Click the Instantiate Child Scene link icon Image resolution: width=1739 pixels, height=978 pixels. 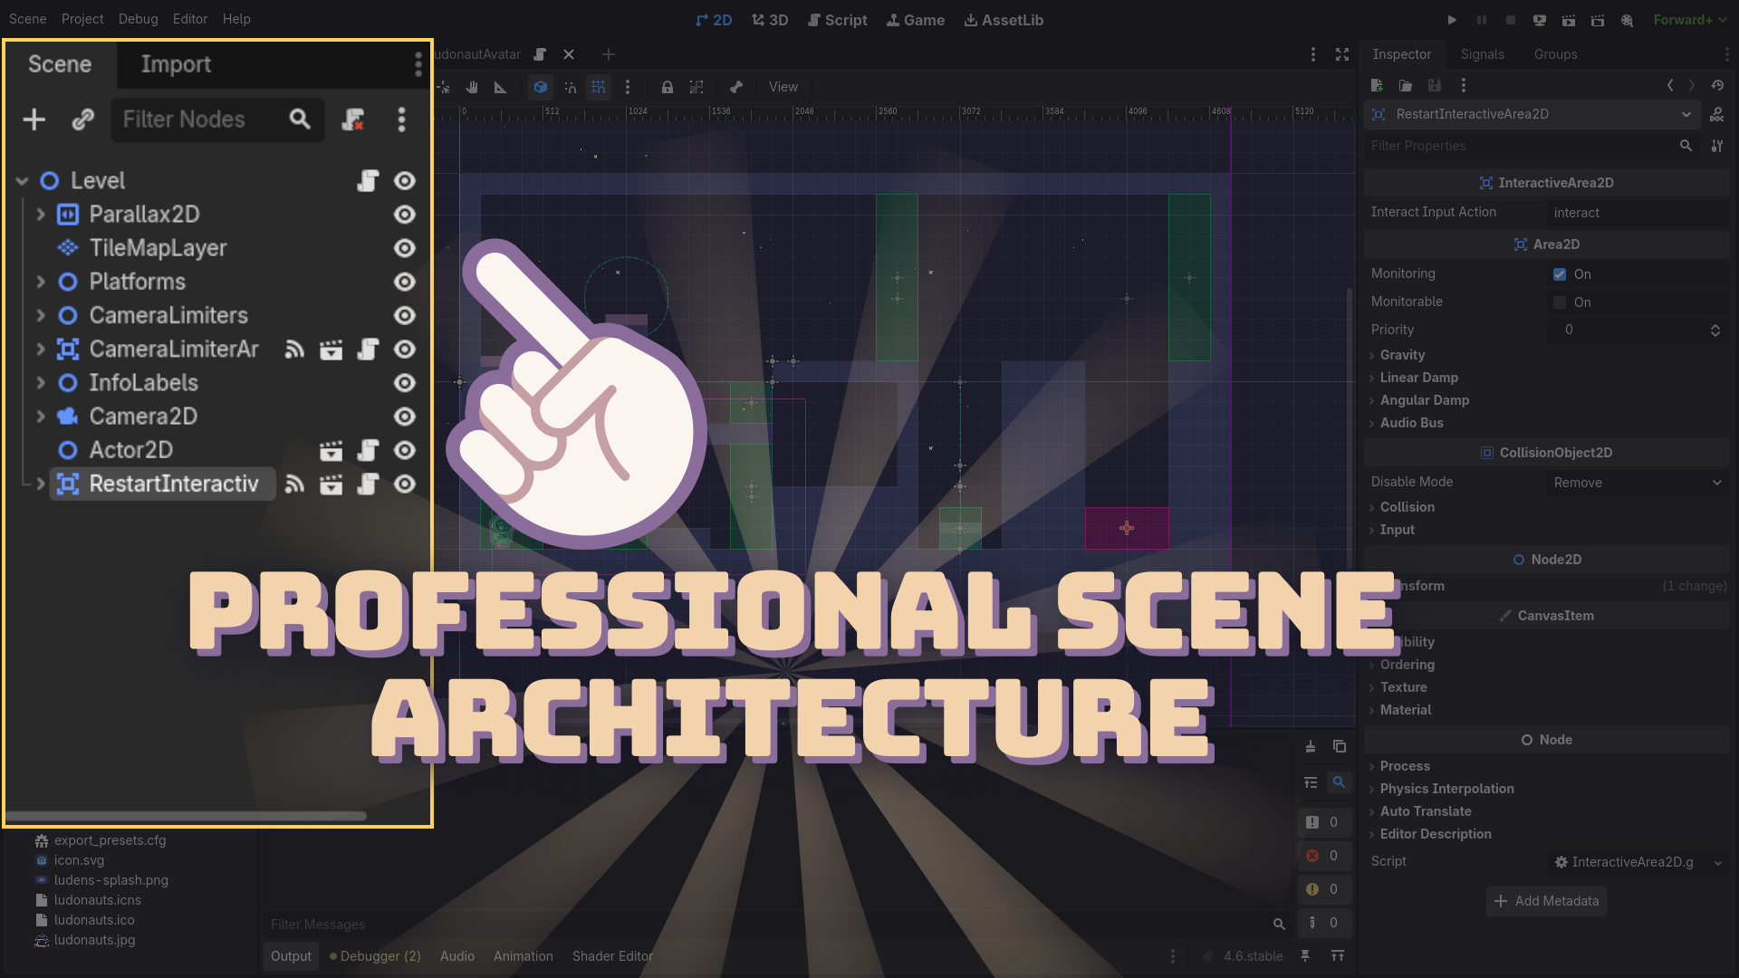click(82, 120)
